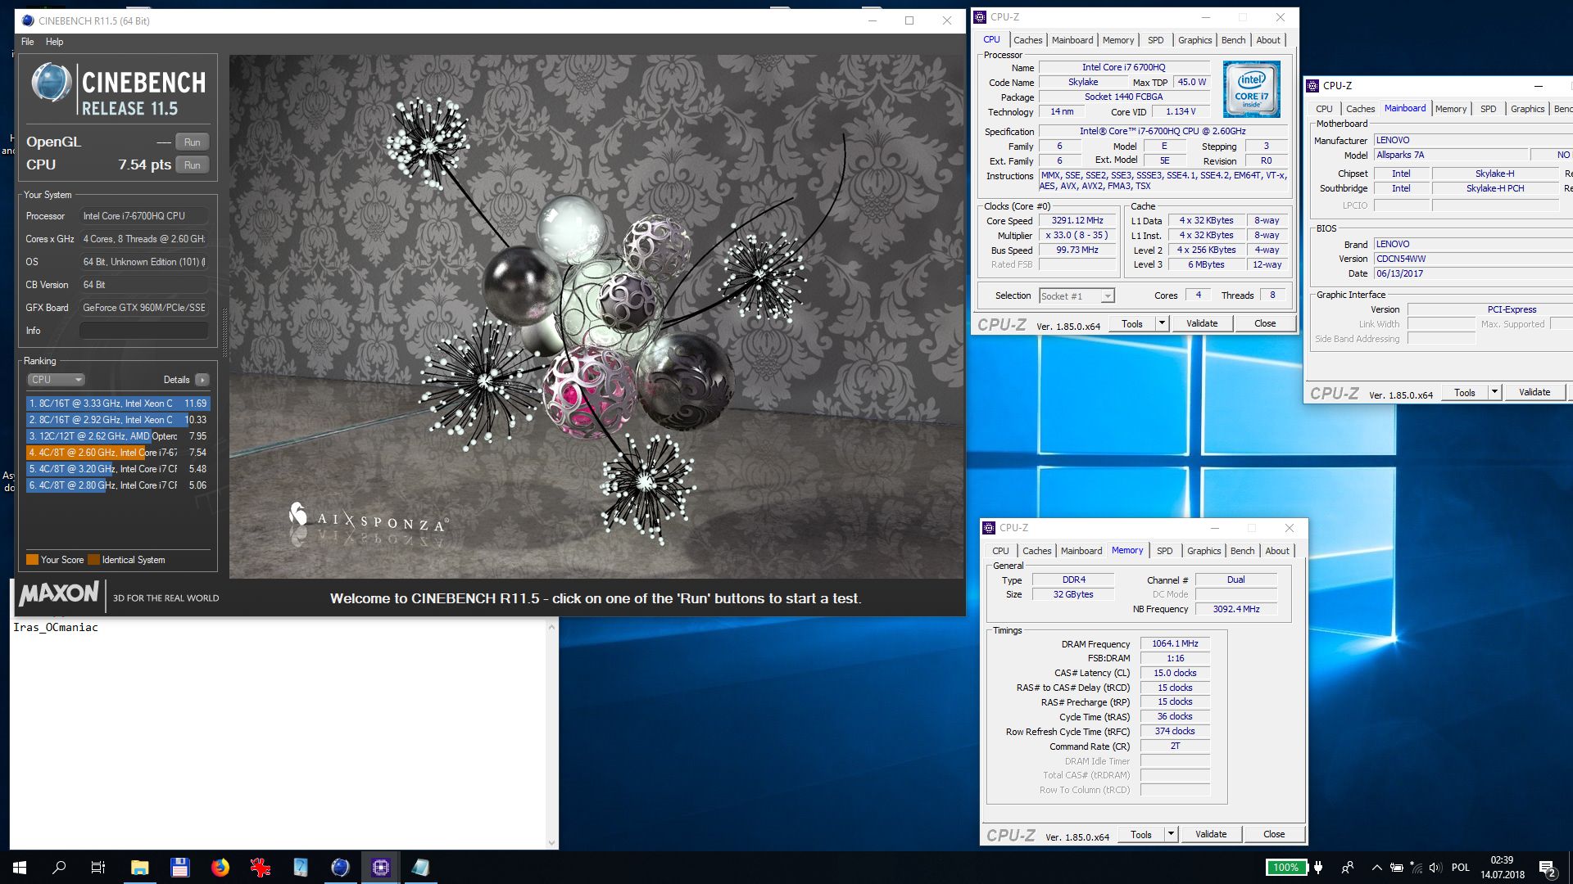The image size is (1573, 884).
Task: Click the red splat taskbar icon
Action: click(260, 868)
